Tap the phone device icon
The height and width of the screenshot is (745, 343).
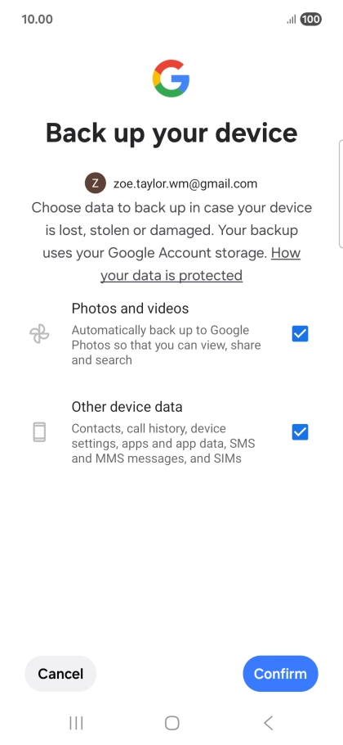[39, 432]
